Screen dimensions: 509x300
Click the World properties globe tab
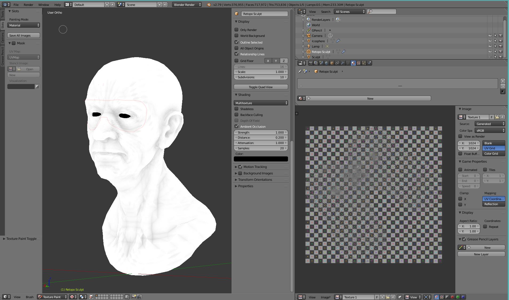(327, 63)
